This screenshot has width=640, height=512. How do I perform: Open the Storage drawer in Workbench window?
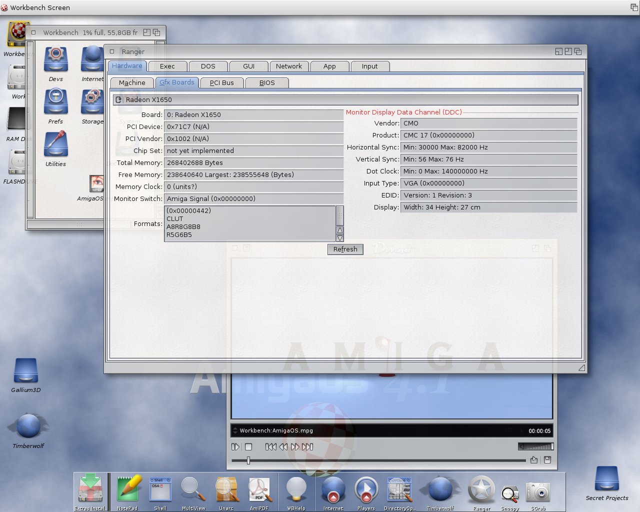pos(92,102)
